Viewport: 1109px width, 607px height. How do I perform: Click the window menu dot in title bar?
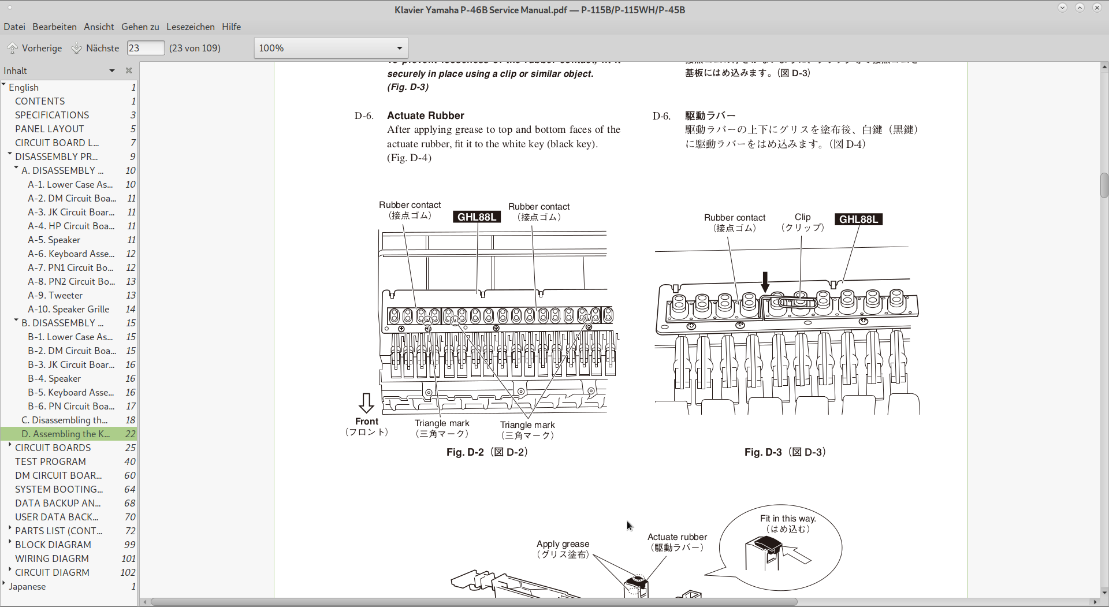tap(10, 8)
